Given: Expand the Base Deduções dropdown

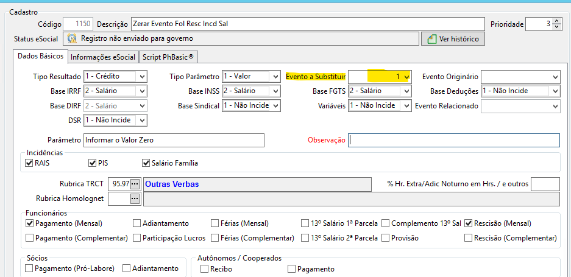Looking at the screenshot, I should [555, 91].
